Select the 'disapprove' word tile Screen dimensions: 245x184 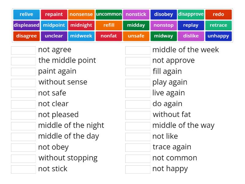click(x=191, y=14)
